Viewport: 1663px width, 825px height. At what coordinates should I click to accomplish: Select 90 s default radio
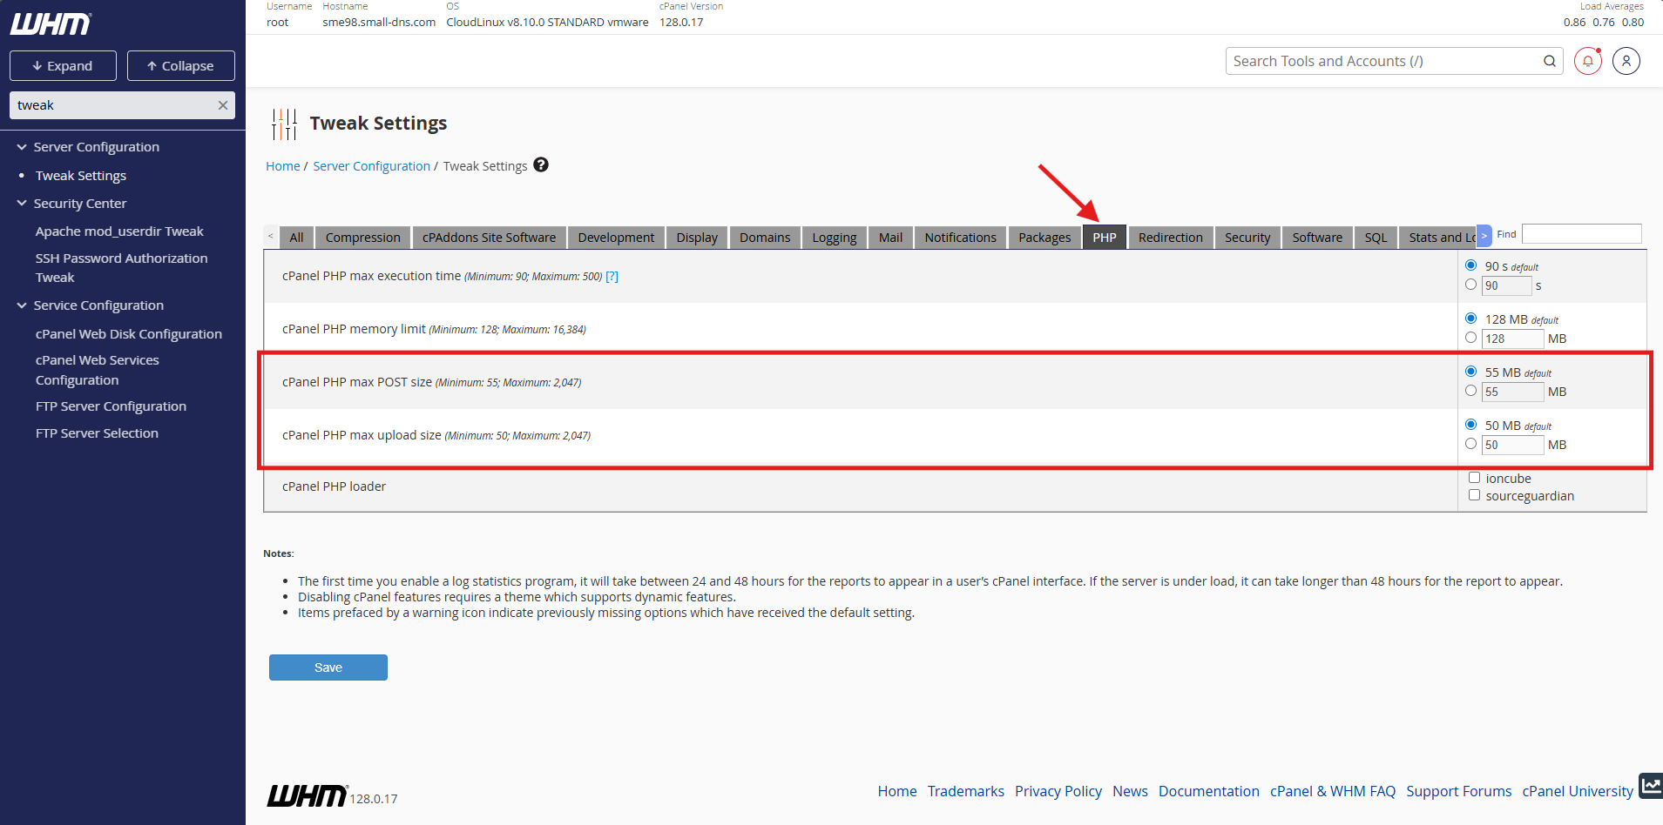pos(1471,265)
